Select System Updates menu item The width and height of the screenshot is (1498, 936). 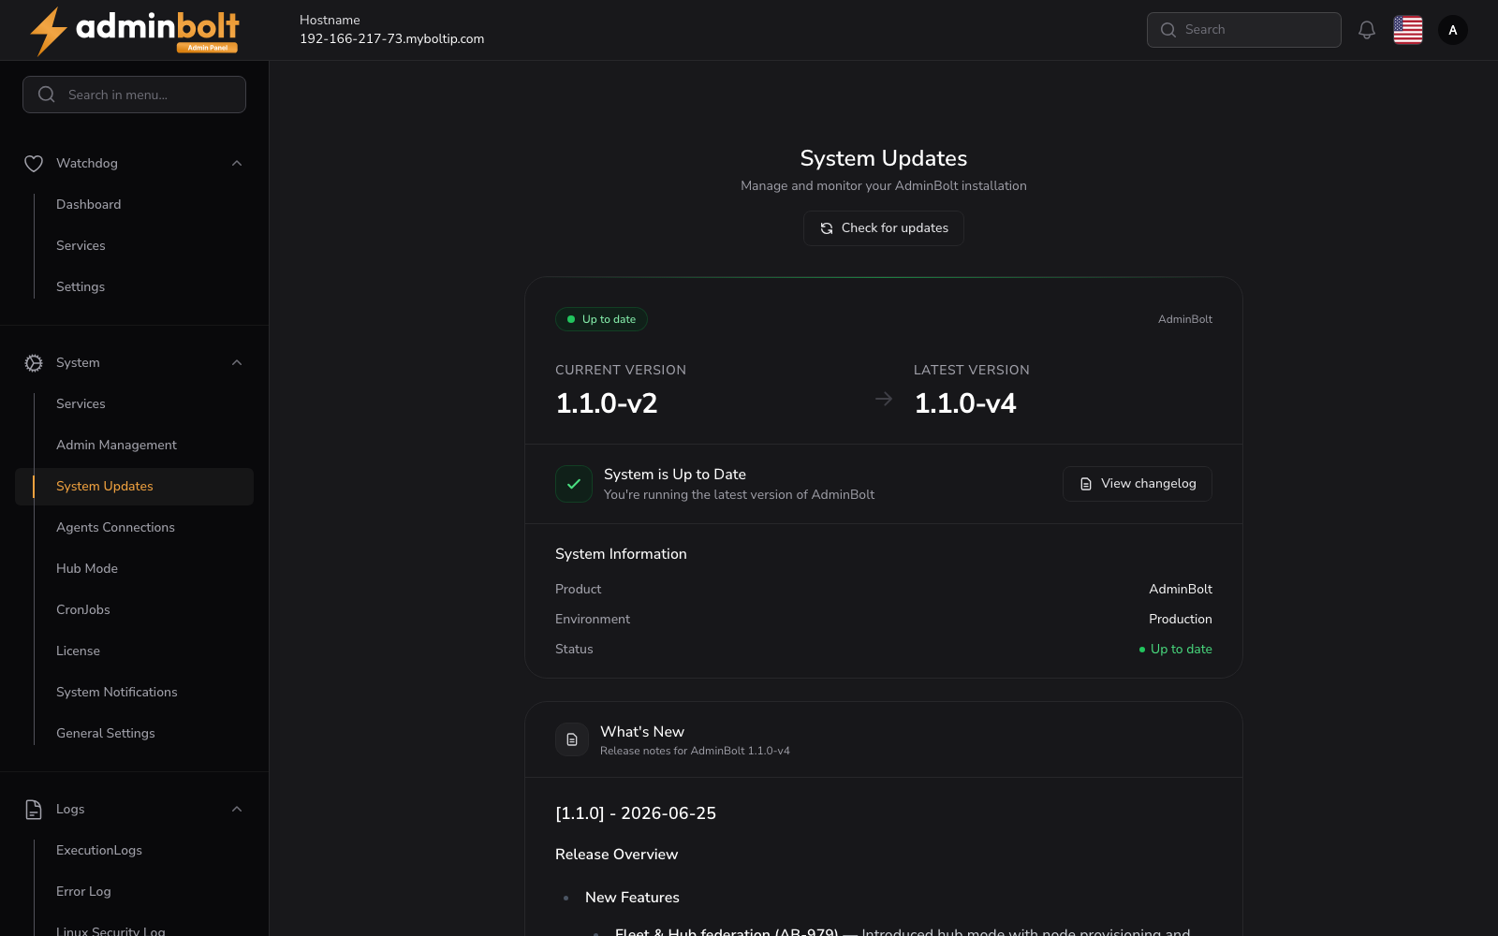(x=134, y=487)
